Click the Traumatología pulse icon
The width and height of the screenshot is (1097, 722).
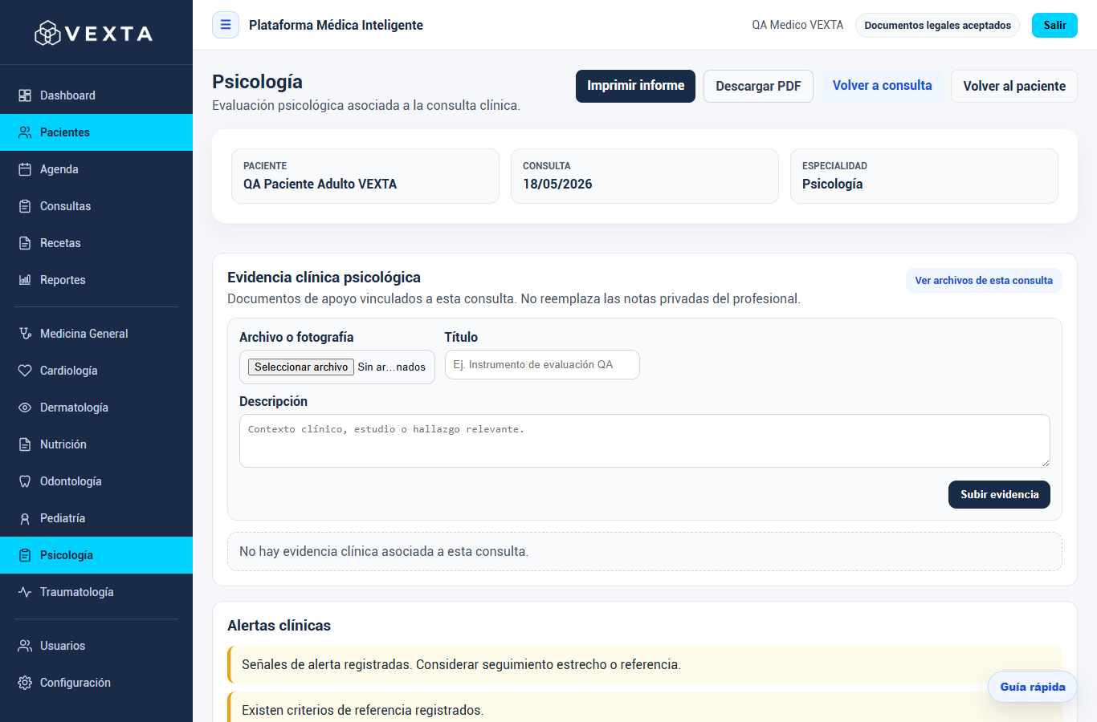(25, 592)
